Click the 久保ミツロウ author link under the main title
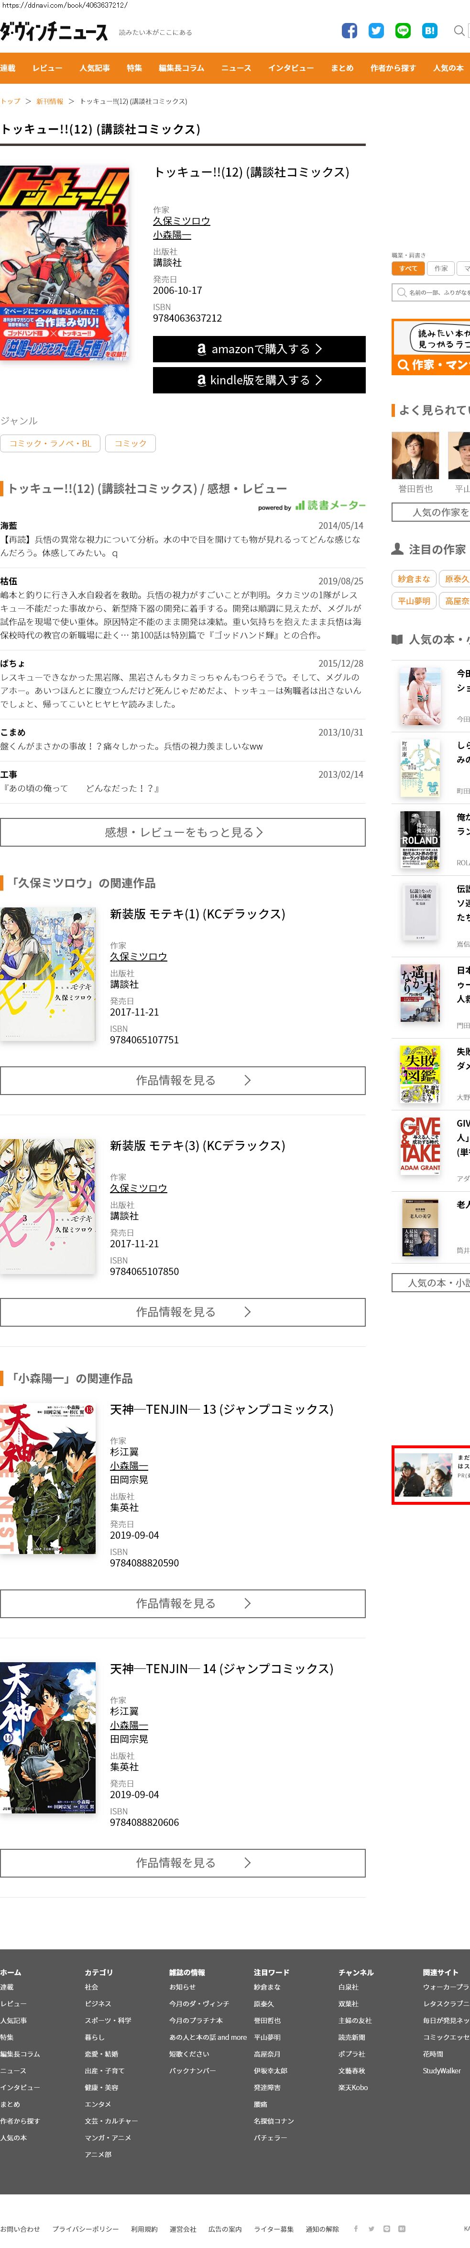 pyautogui.click(x=181, y=221)
